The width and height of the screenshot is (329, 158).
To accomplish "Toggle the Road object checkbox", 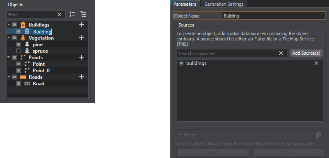I will [x=19, y=83].
